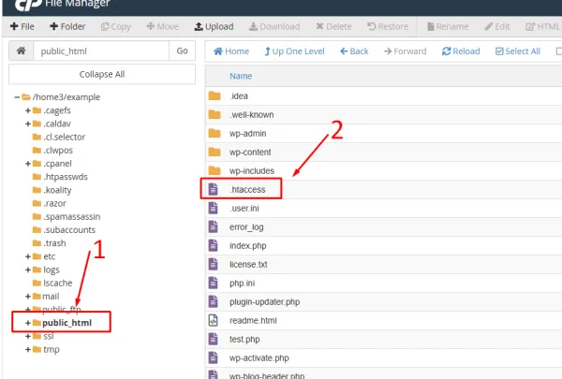
Task: Expand the .cpanel folder
Action: (x=28, y=164)
